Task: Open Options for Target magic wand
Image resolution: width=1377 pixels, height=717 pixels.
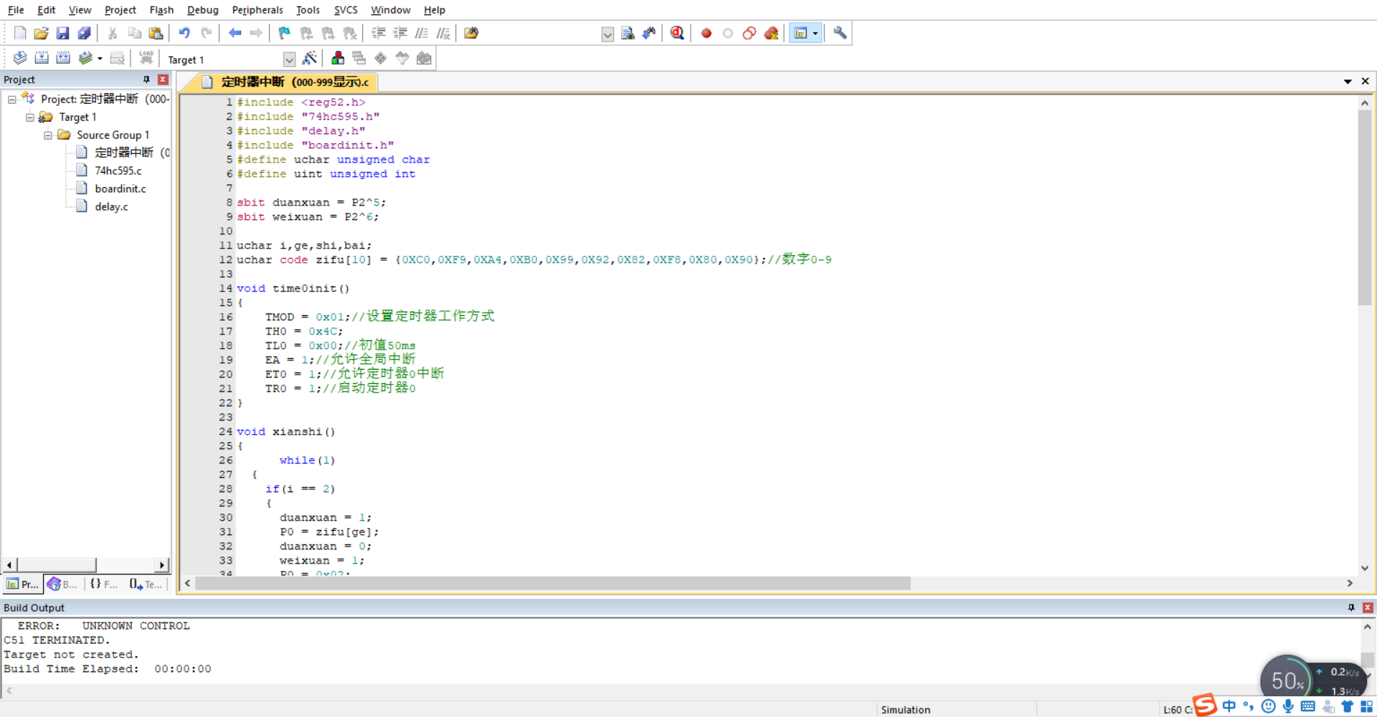Action: click(x=310, y=58)
